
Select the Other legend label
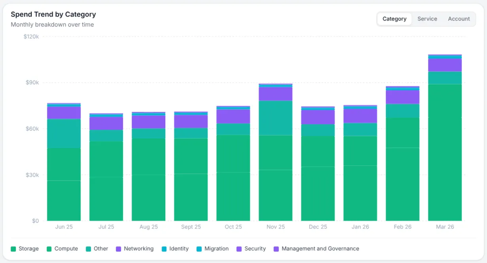[101, 249]
